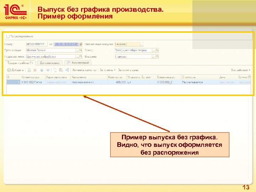Move row up with arrow icon

tap(42, 70)
